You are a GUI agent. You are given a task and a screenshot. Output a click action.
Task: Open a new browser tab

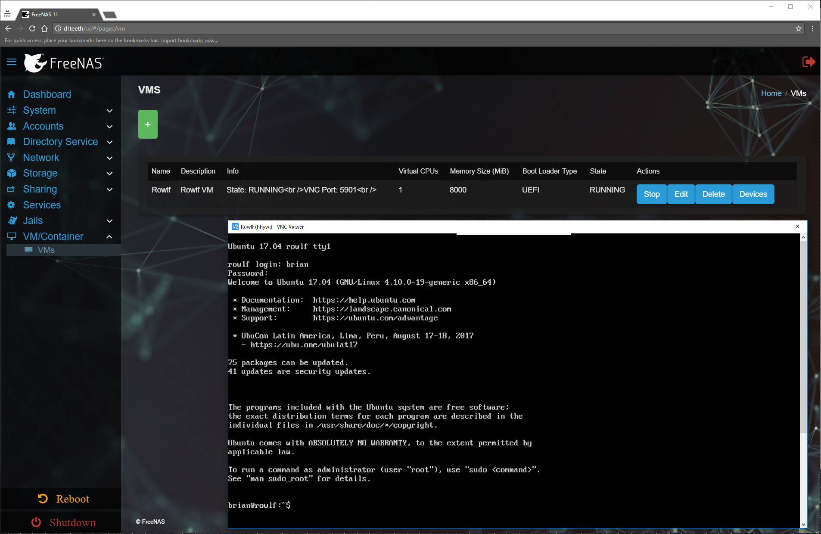pyautogui.click(x=110, y=15)
